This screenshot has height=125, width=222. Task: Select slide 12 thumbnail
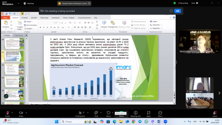[x=14, y=69]
